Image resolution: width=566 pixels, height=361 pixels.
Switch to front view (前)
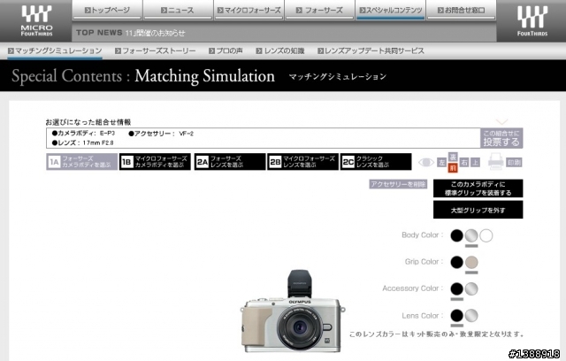tap(453, 168)
